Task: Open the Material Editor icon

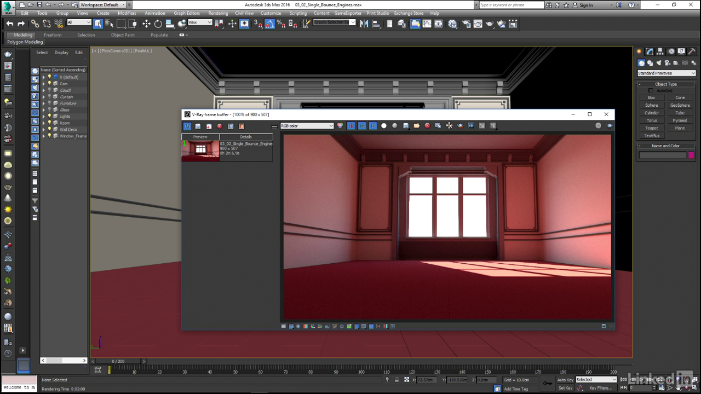Action: pyautogui.click(x=452, y=24)
